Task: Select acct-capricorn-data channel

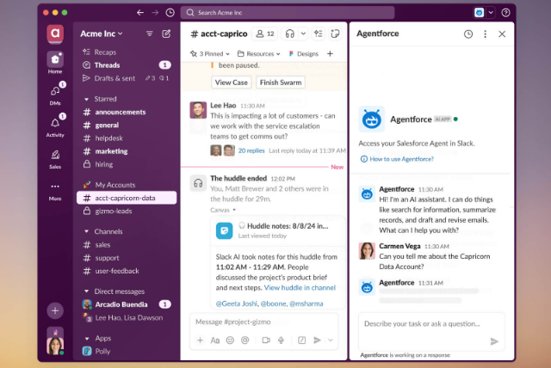Action: click(127, 198)
